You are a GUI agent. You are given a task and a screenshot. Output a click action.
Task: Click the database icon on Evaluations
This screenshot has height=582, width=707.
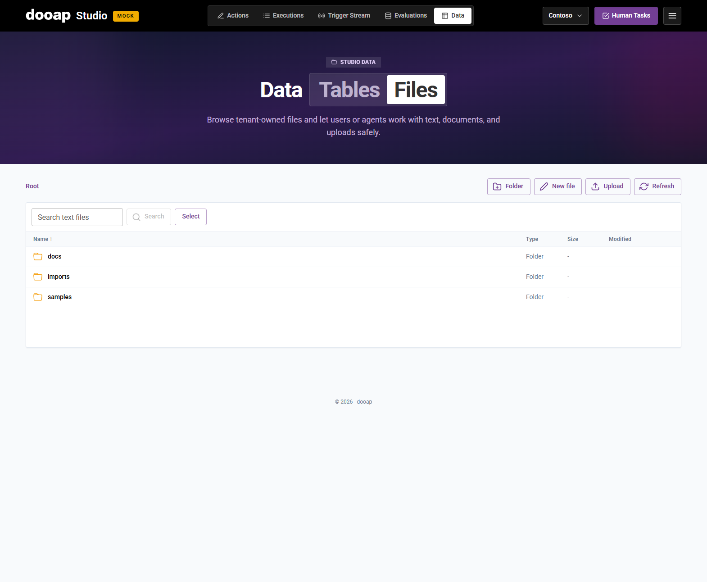(388, 16)
